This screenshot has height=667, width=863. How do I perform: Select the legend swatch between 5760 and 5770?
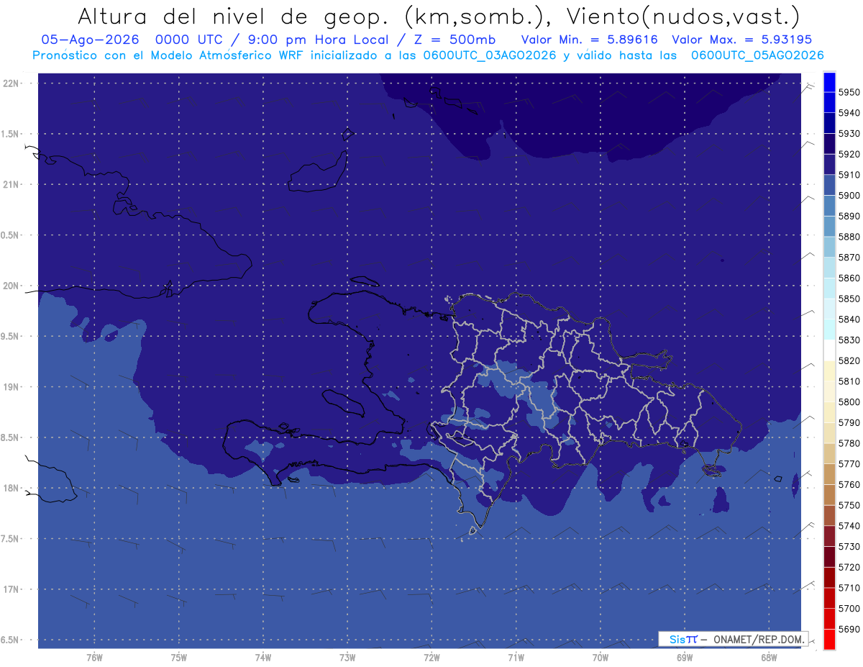pos(829,474)
